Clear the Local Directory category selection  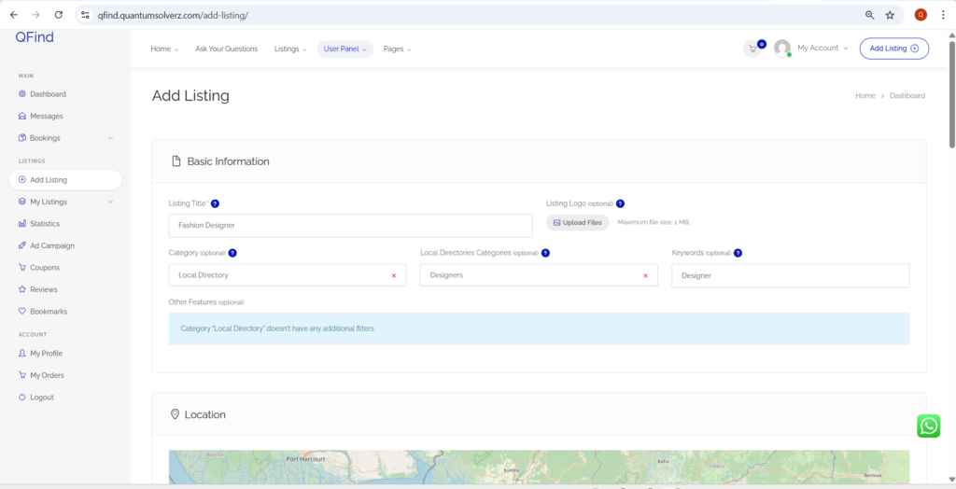coord(393,275)
